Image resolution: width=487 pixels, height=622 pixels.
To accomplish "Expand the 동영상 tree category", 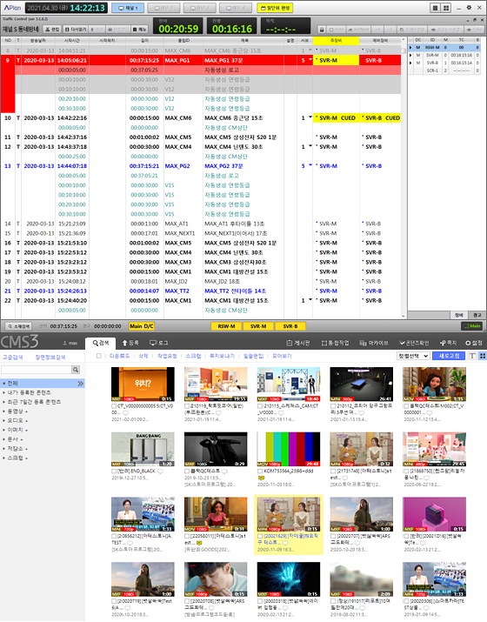I will pos(15,411).
